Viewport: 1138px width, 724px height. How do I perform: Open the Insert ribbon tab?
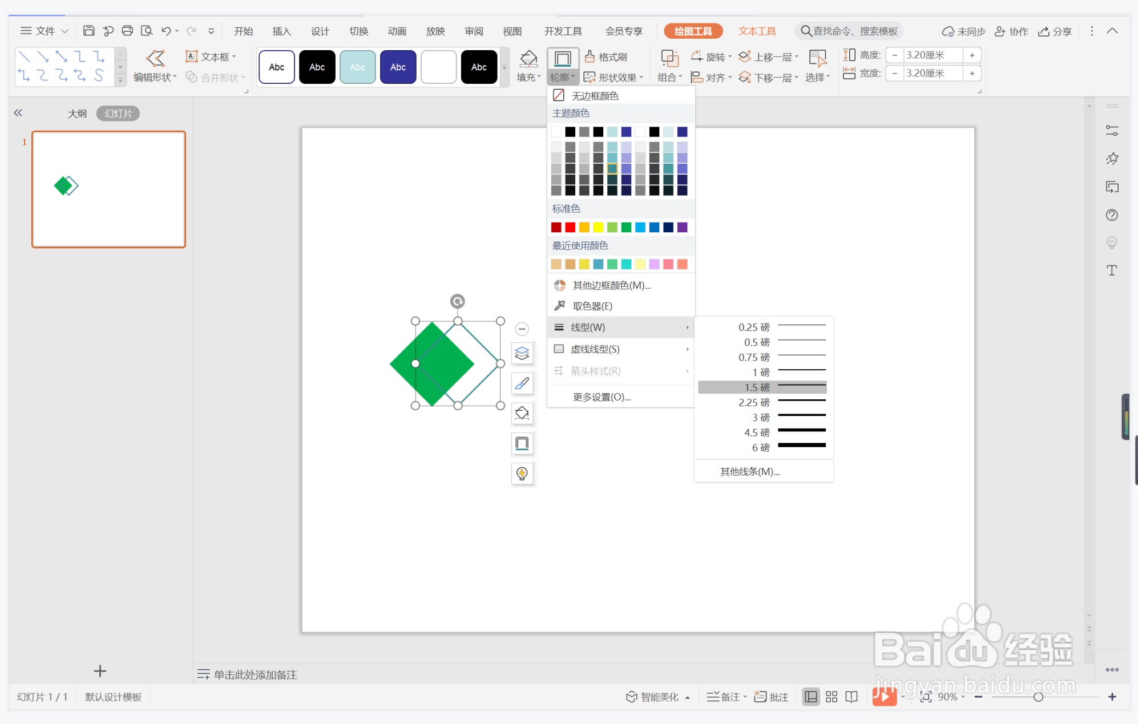(x=281, y=31)
